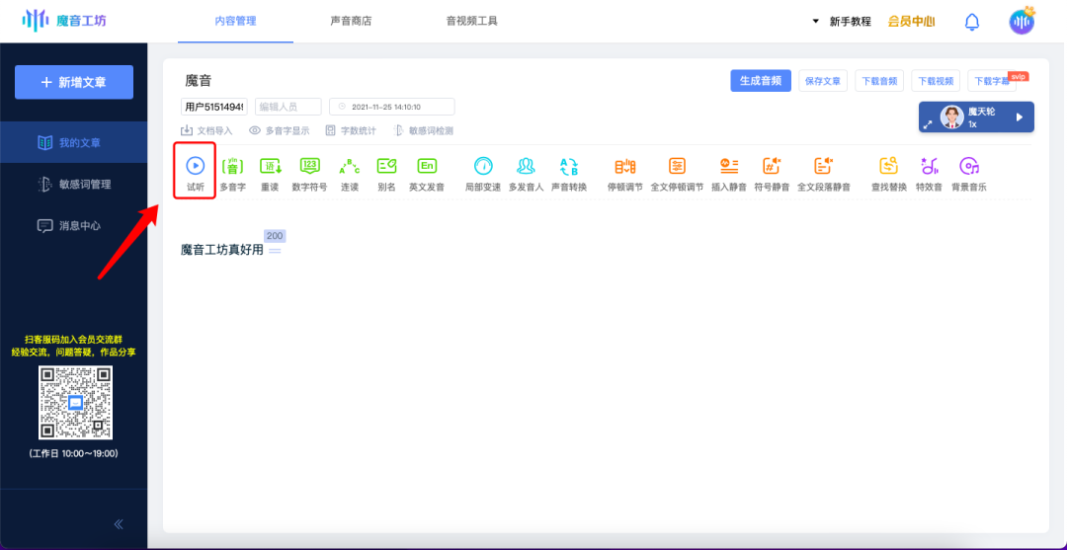Viewport: 1067px width, 550px height.
Task: Choose the 多发音人 multi-speaker tool
Action: [526, 167]
